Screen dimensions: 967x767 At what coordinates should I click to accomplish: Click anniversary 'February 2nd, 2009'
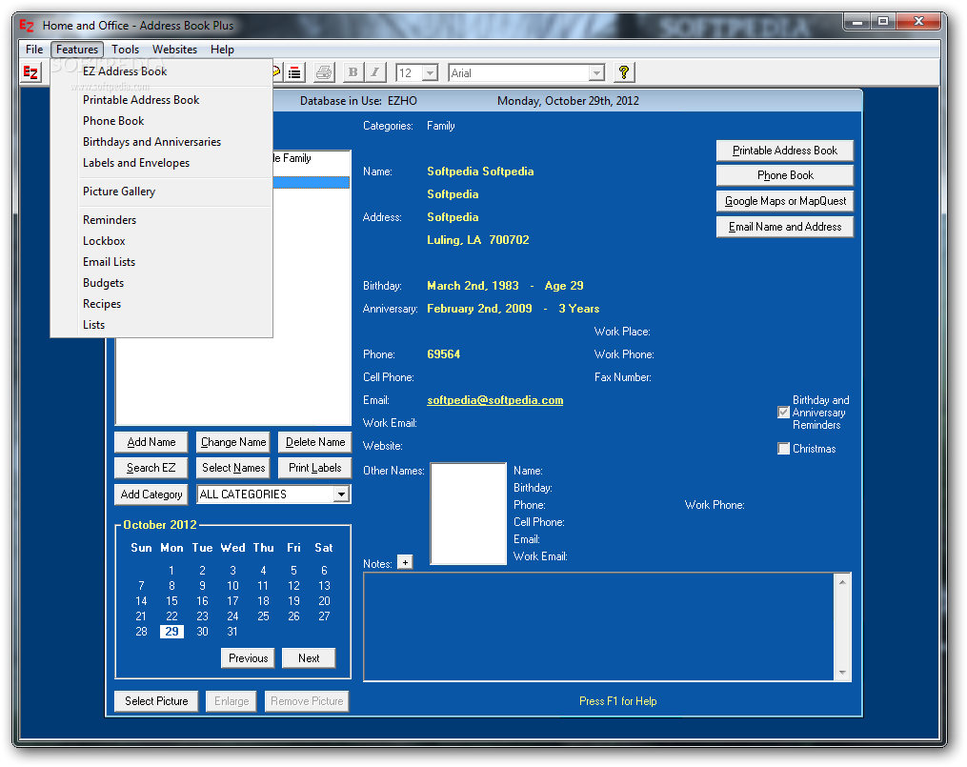click(x=479, y=309)
